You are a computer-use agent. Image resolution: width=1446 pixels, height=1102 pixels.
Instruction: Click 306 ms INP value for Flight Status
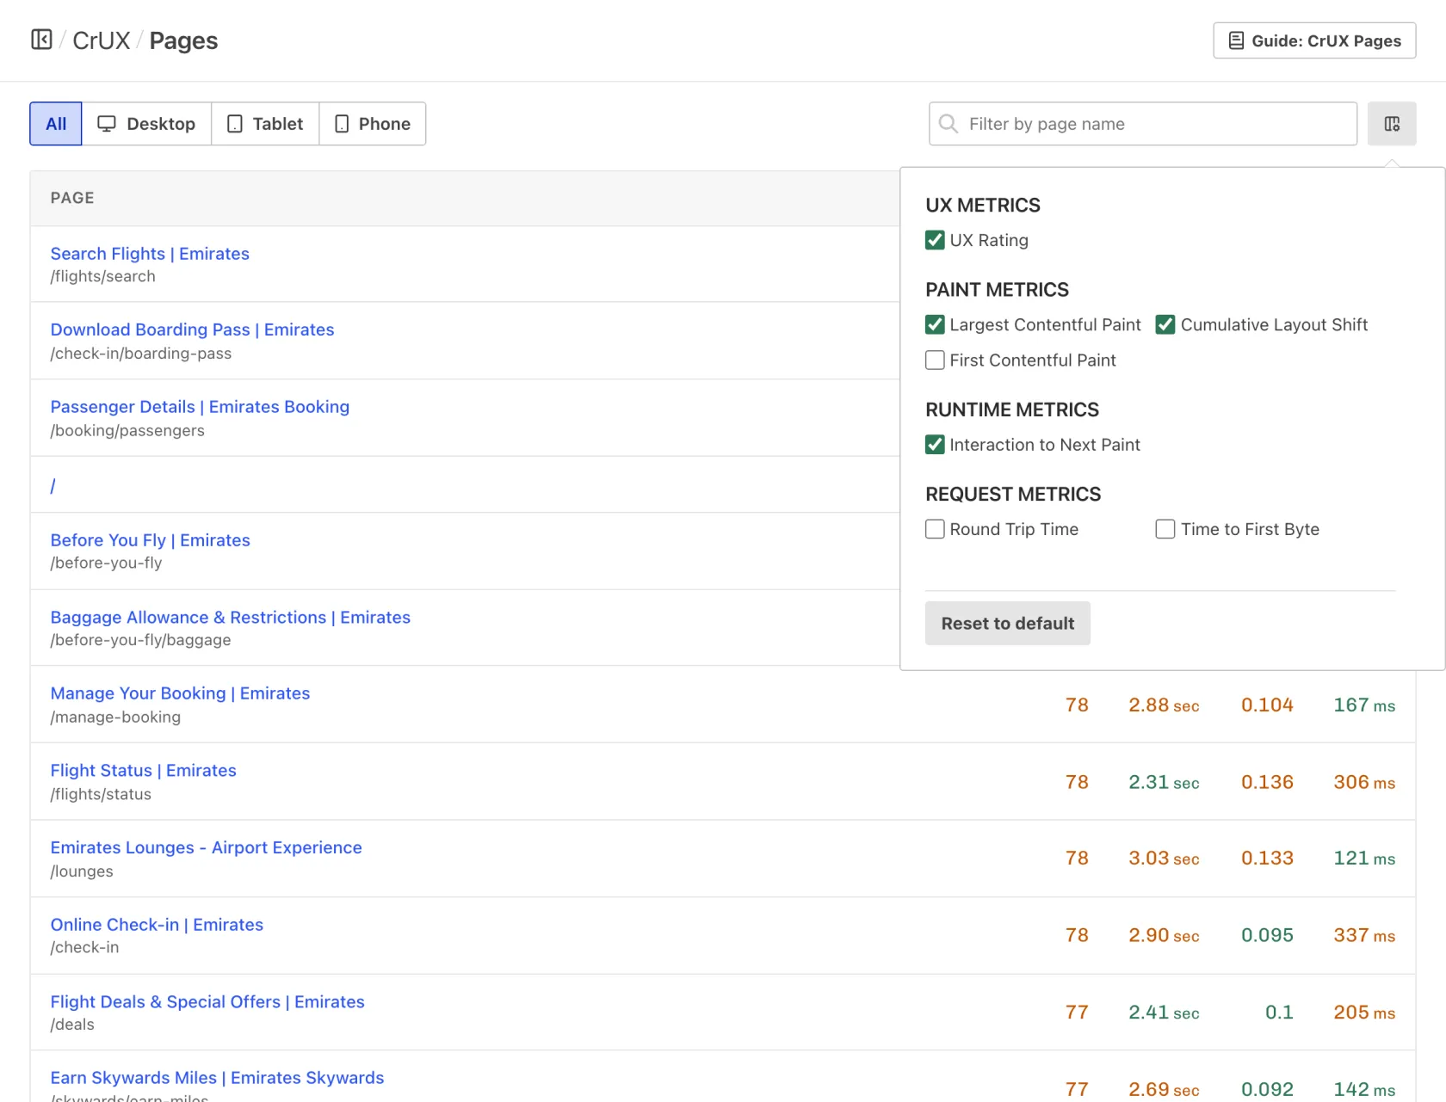(x=1364, y=782)
